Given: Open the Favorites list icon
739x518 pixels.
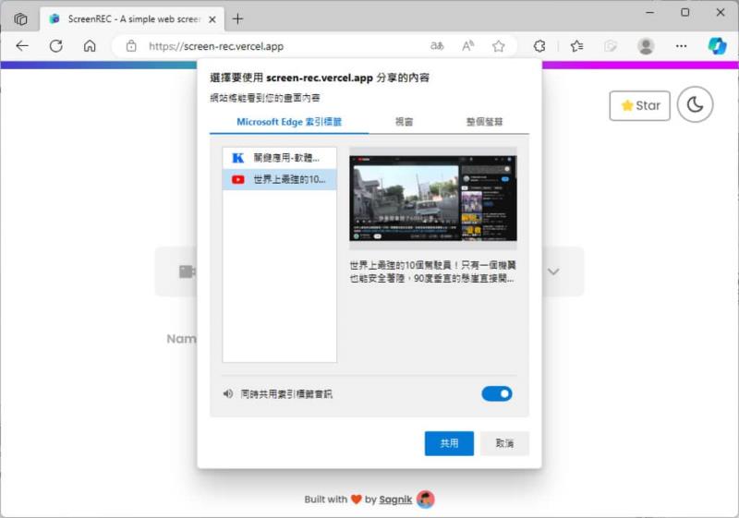Looking at the screenshot, I should pos(576,46).
